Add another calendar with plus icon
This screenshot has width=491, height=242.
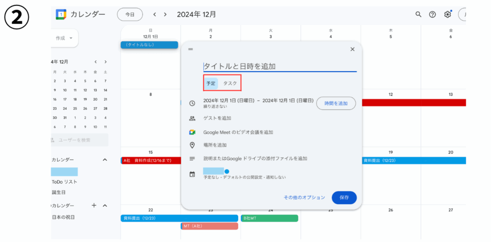94,205
